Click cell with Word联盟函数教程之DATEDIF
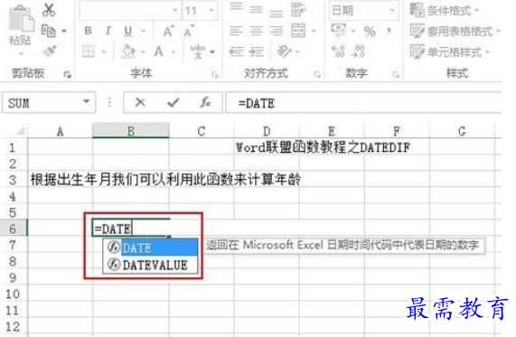The height and width of the screenshot is (337, 516). point(323,147)
